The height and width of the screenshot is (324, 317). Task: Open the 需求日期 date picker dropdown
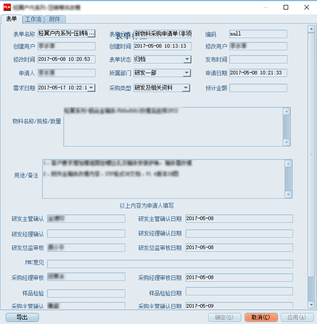point(91,88)
